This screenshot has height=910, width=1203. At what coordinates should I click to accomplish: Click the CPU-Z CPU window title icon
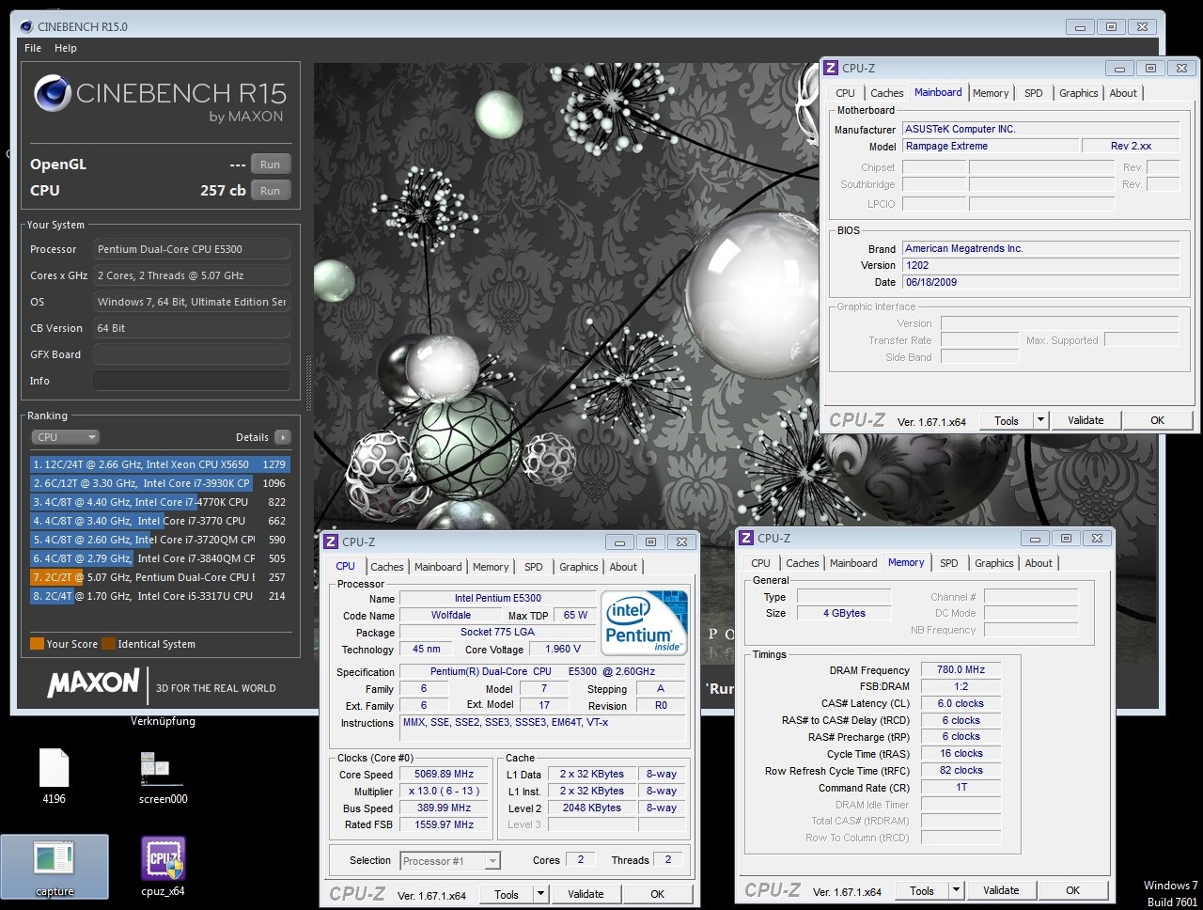[331, 541]
